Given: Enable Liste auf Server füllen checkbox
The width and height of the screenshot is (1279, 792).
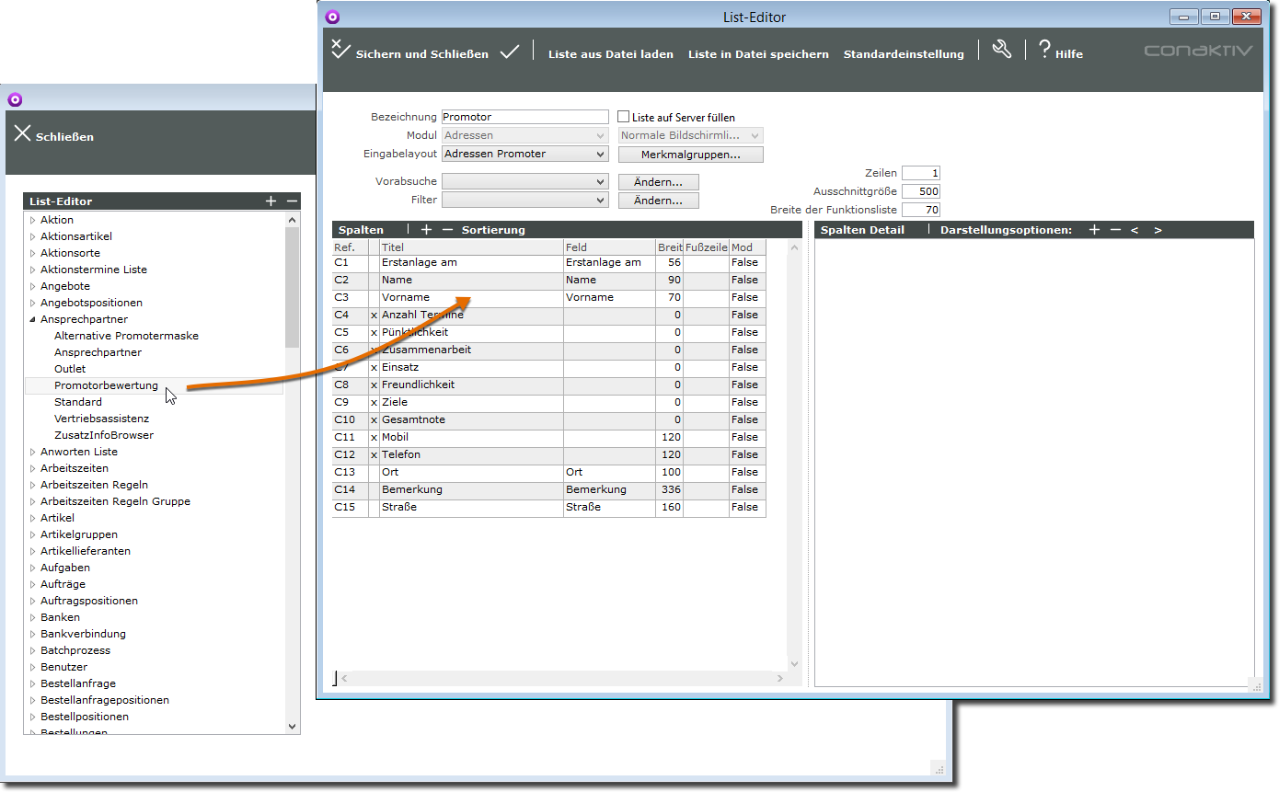Looking at the screenshot, I should tap(623, 117).
